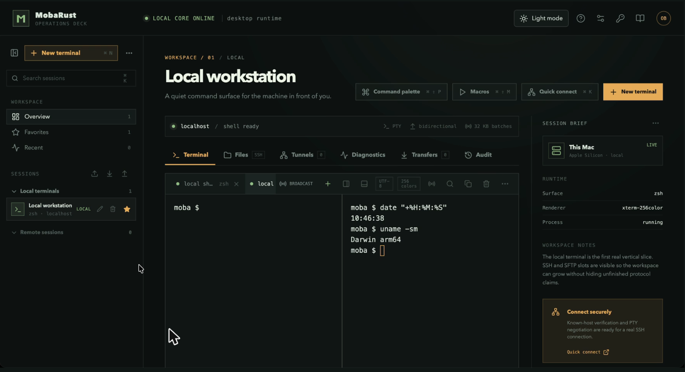
Task: Open the help question mark icon
Action: point(580,18)
